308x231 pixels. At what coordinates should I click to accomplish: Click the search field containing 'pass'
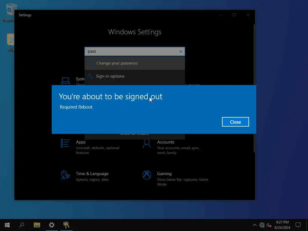pyautogui.click(x=135, y=51)
